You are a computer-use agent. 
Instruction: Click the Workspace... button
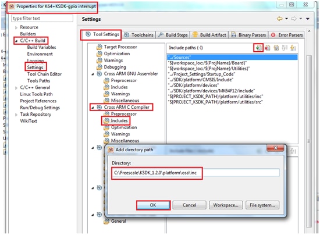pyautogui.click(x=226, y=205)
